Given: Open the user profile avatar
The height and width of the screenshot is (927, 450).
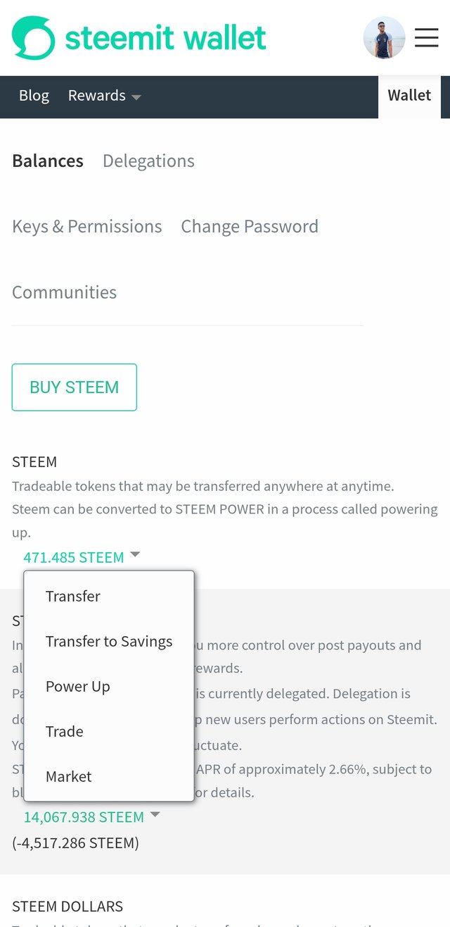Looking at the screenshot, I should point(384,37).
